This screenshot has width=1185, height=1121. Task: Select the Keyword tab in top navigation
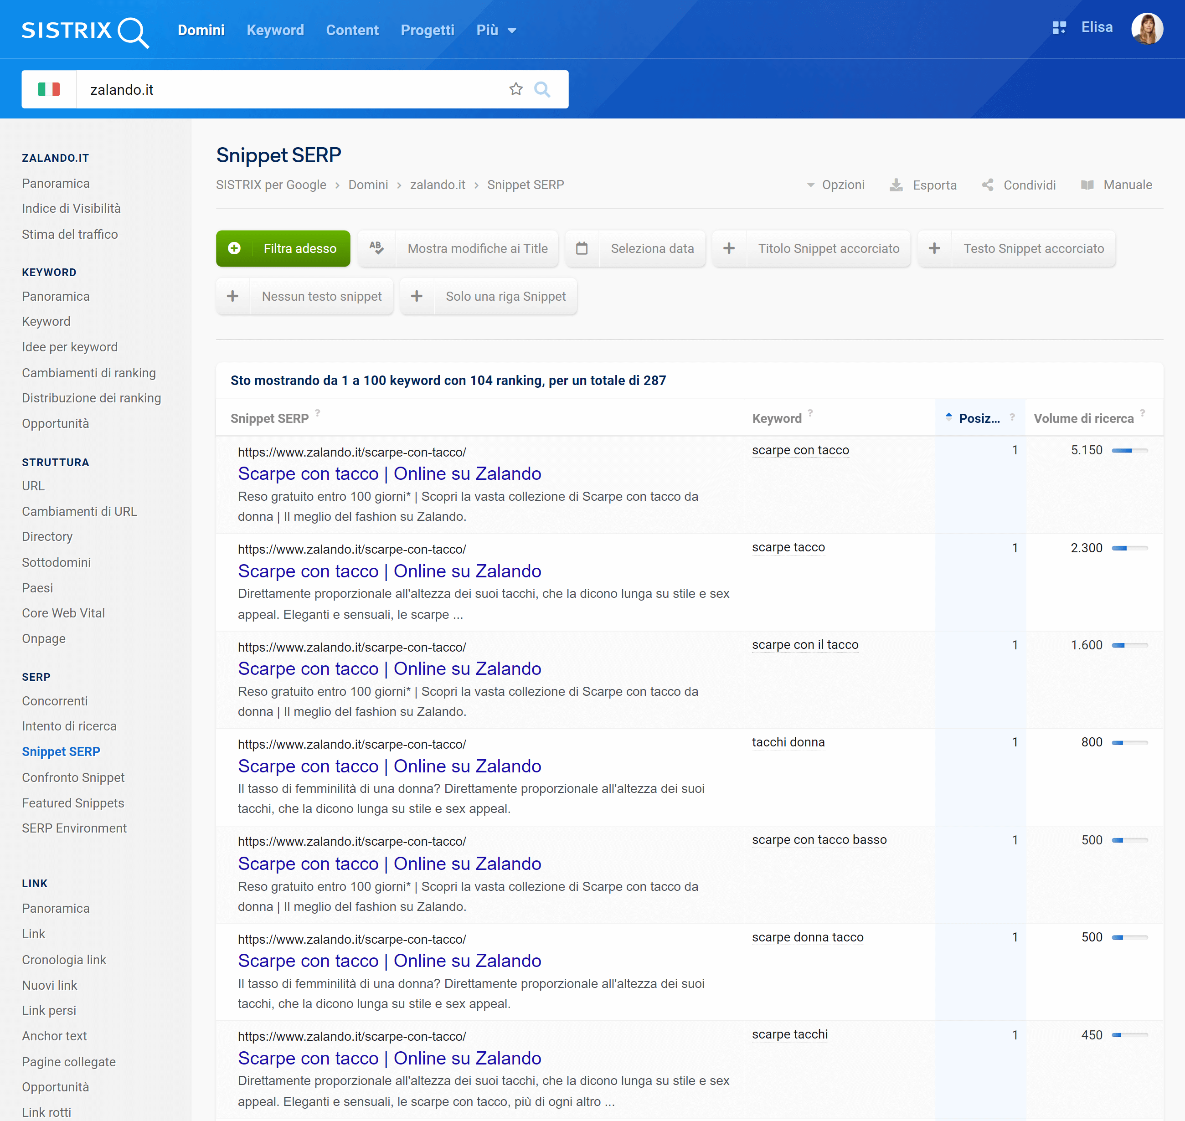point(275,30)
